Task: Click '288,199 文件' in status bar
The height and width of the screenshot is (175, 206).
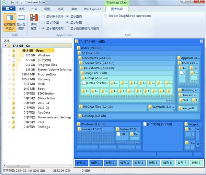Action: 62,171
